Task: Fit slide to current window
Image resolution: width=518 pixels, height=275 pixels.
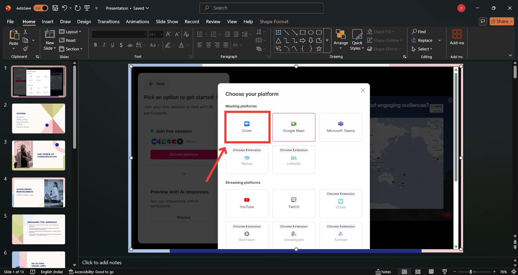Action: coord(514,272)
